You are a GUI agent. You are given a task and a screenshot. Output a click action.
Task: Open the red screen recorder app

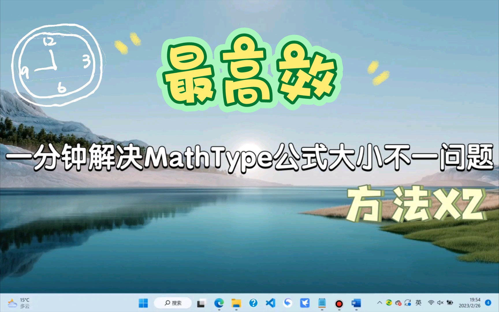tap(339, 304)
